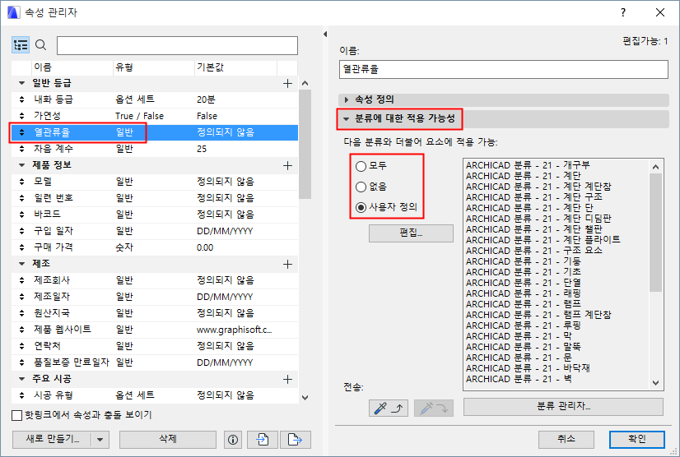Sort by the 기본값 column header
Viewport: 680px width, 457px height.
[235, 67]
